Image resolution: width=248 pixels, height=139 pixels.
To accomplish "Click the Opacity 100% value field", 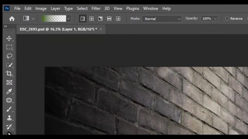I will click(207, 19).
